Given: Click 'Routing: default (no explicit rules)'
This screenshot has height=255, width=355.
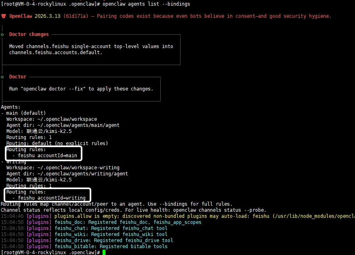Looking at the screenshot, I should click(x=57, y=143).
